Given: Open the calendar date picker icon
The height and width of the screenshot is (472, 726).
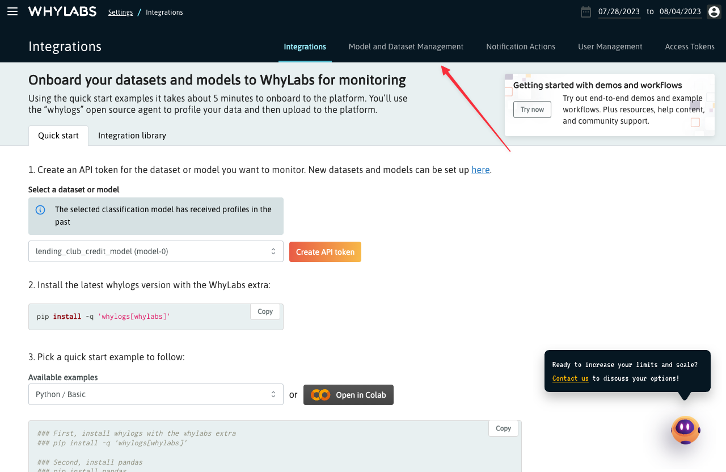Looking at the screenshot, I should 586,11.
